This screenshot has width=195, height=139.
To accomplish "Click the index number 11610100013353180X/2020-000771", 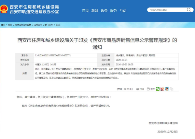I will coord(53,55).
